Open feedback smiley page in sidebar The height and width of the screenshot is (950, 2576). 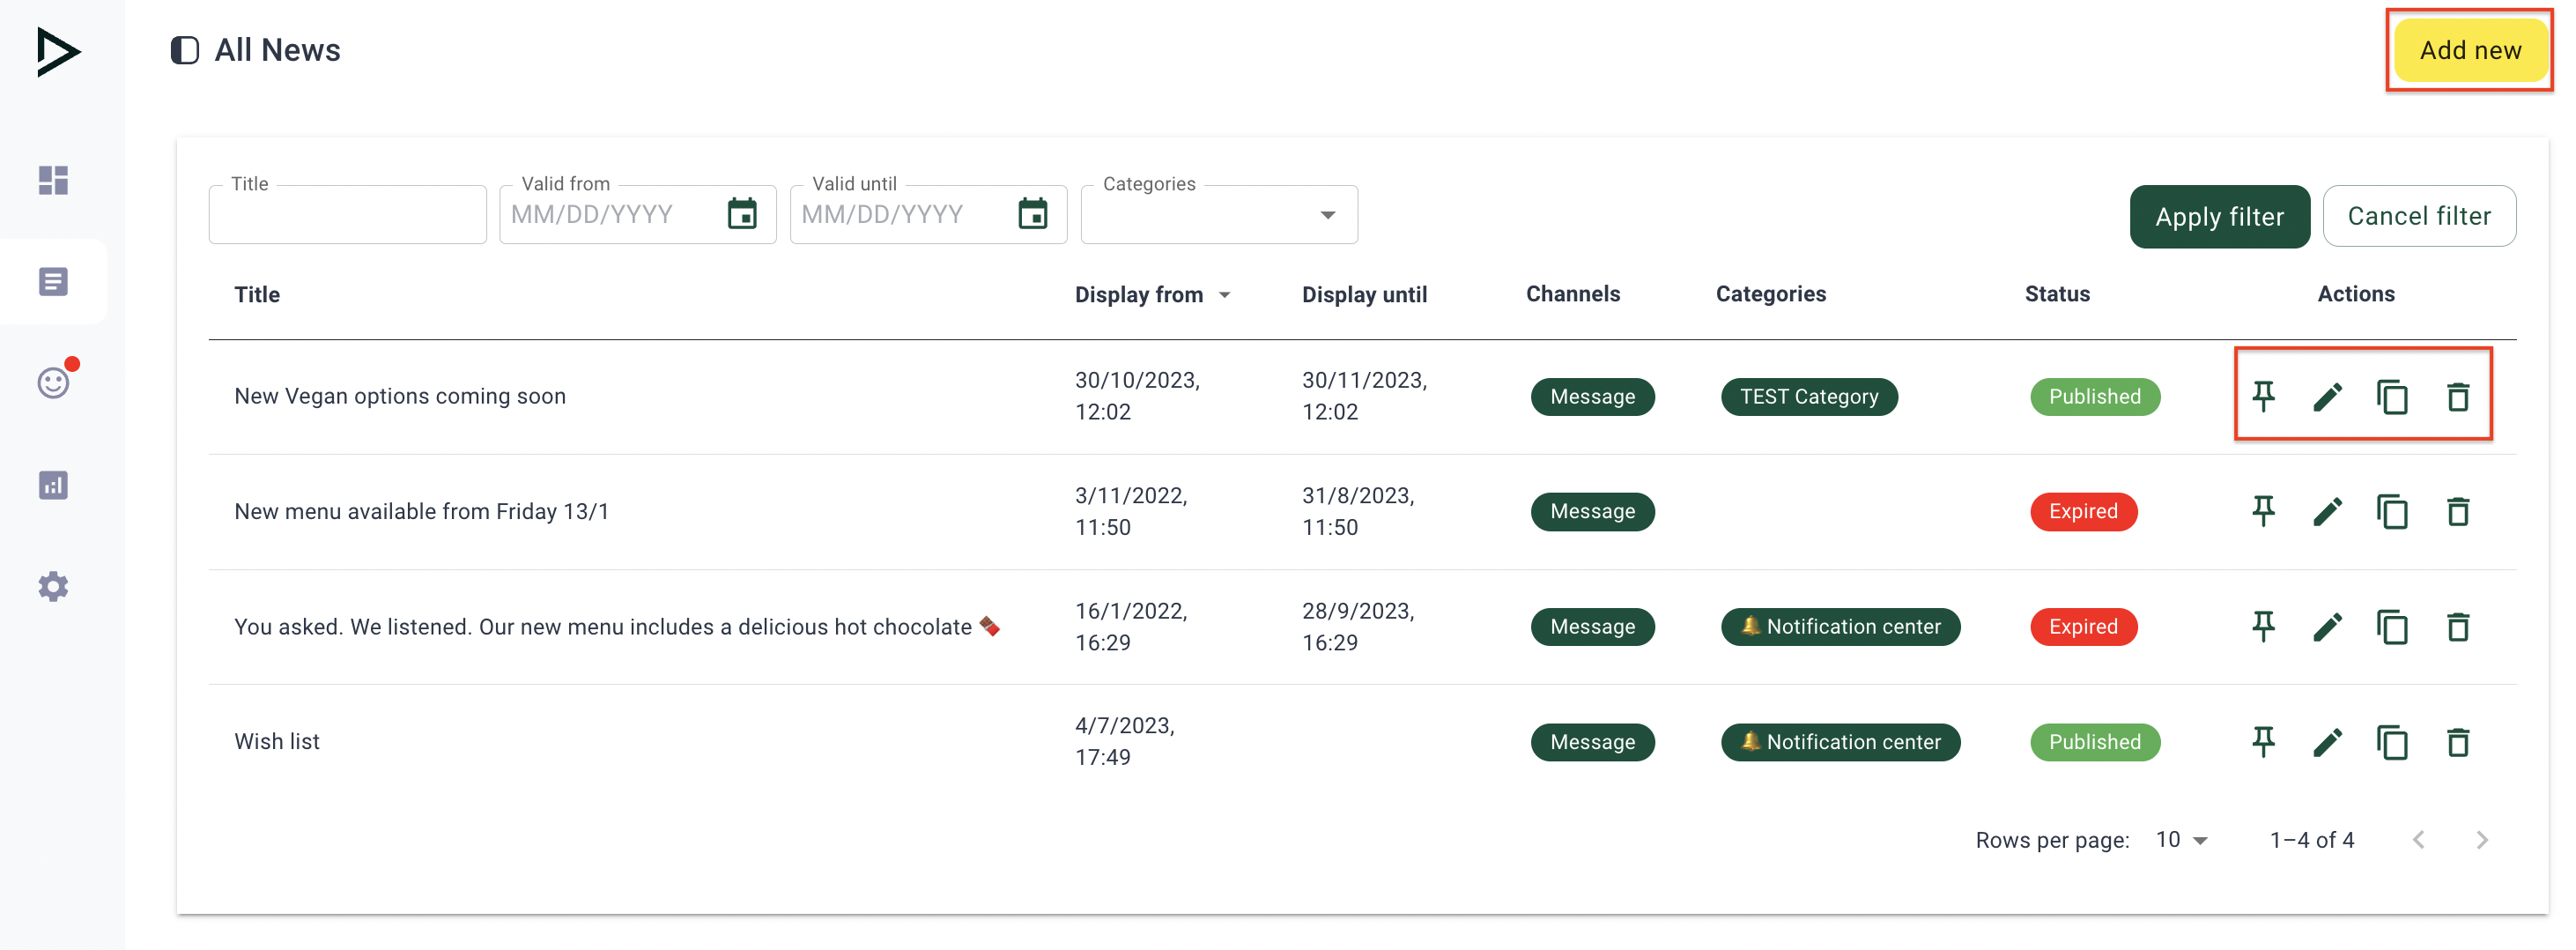tap(53, 383)
